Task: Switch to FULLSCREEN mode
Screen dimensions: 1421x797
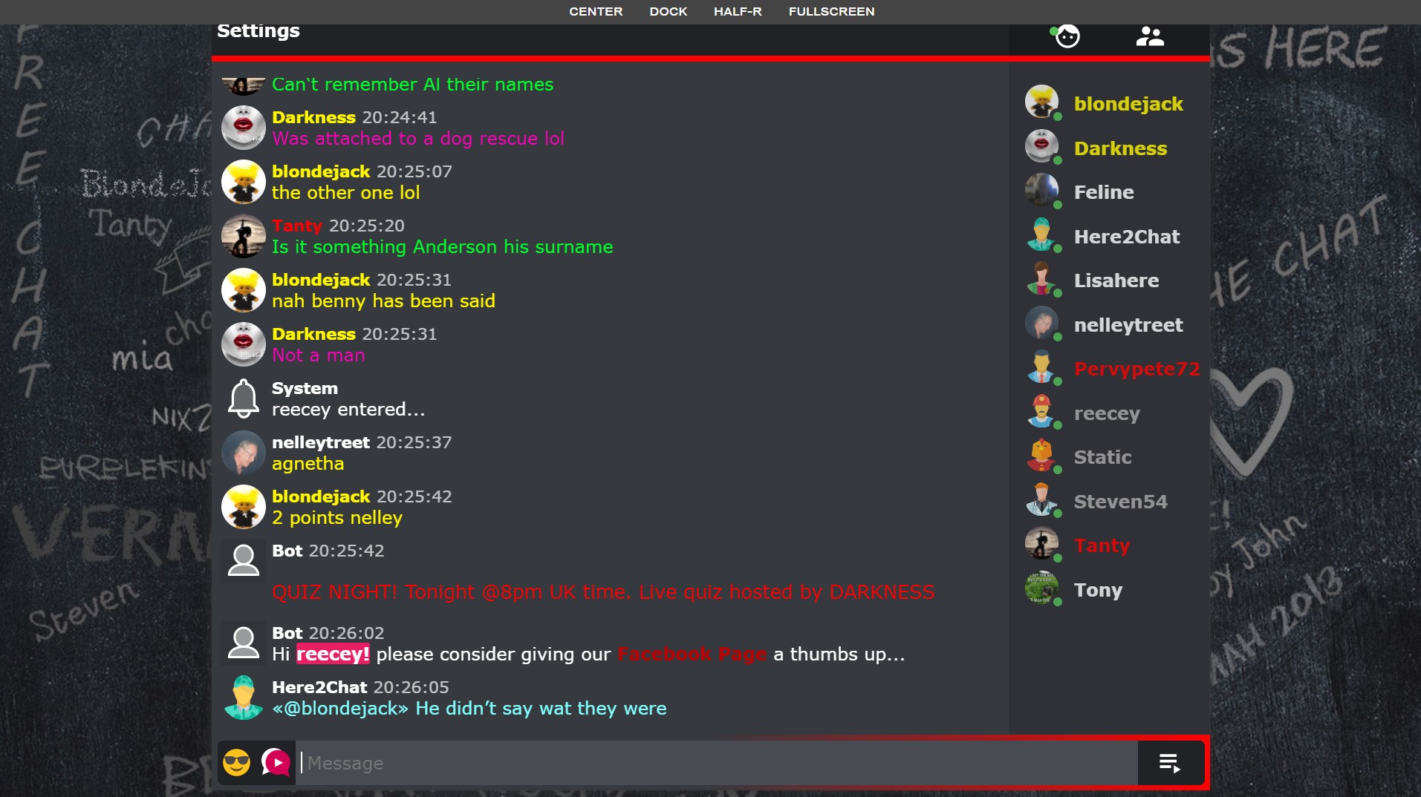Action: pos(831,12)
